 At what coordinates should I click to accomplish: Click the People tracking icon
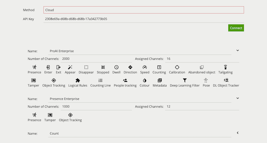125,80
